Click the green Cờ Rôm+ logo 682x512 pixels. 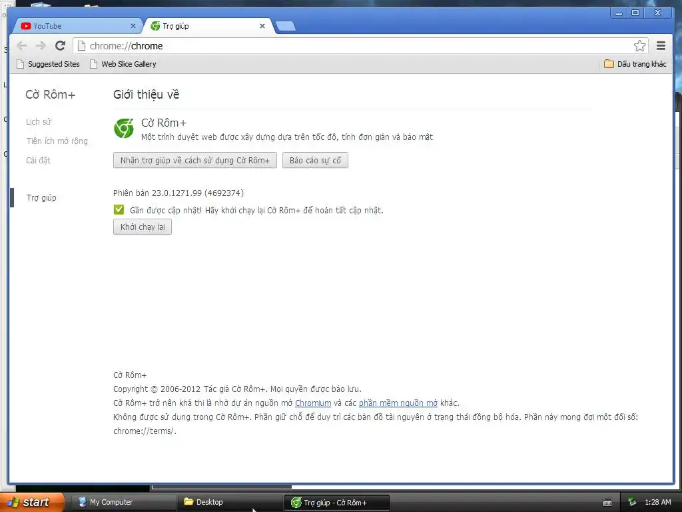pos(124,129)
